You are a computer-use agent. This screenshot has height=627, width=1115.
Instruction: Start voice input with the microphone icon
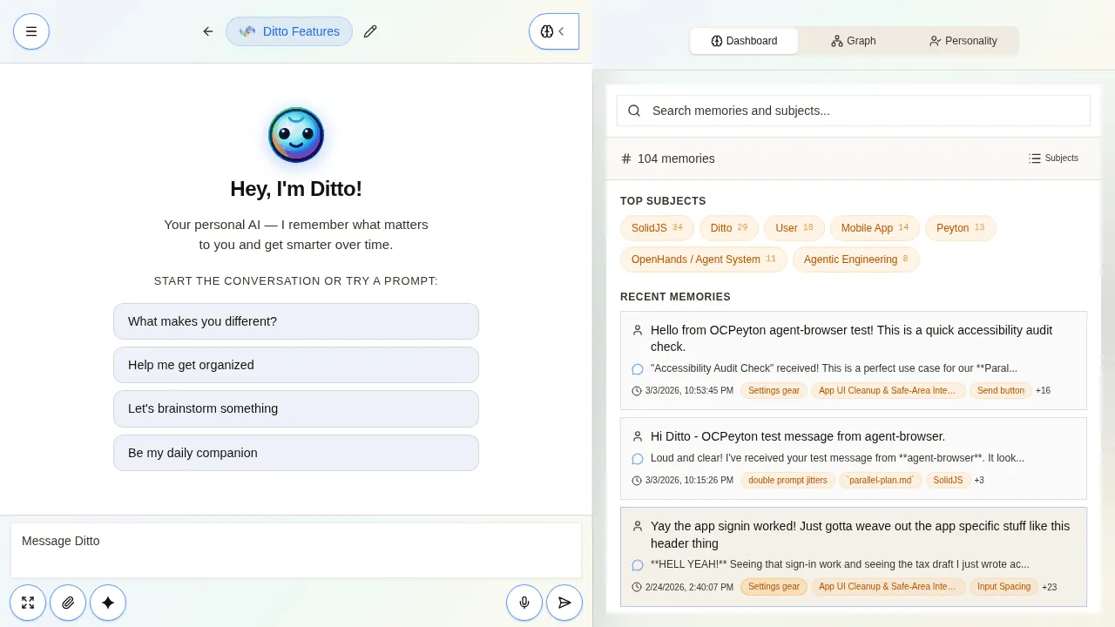[x=524, y=602]
